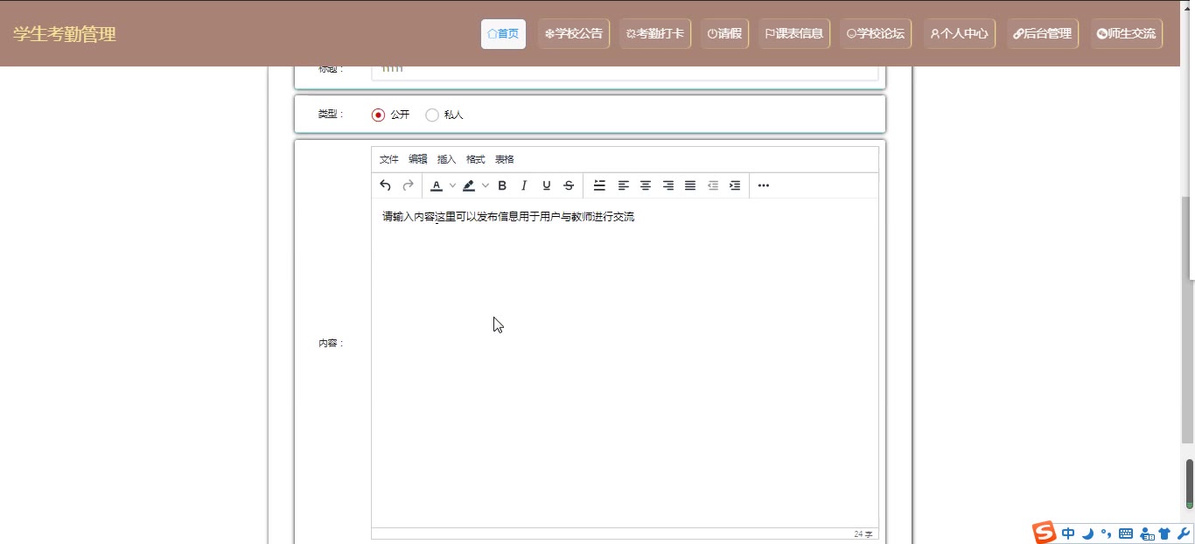
Task: Open the 文件 menu in the editor
Action: tap(388, 159)
